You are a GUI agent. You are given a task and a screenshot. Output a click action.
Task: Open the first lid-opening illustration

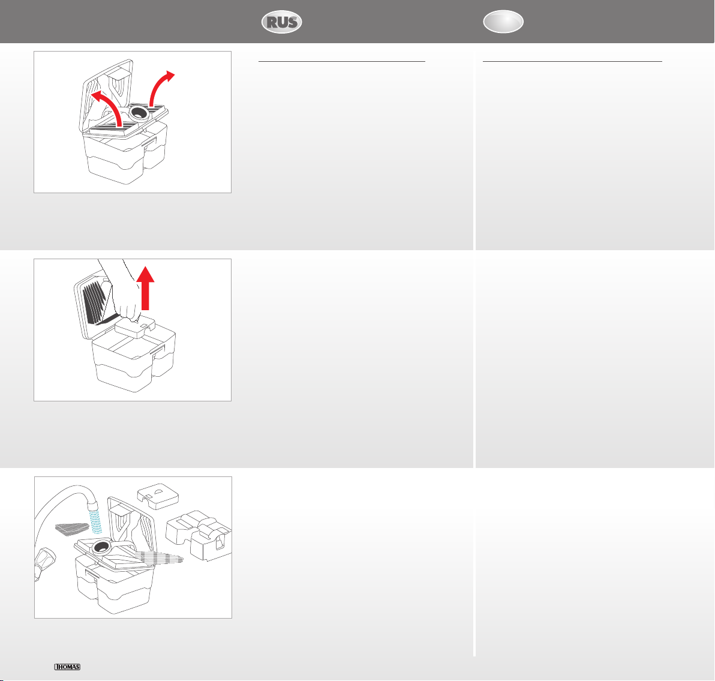pyautogui.click(x=133, y=122)
